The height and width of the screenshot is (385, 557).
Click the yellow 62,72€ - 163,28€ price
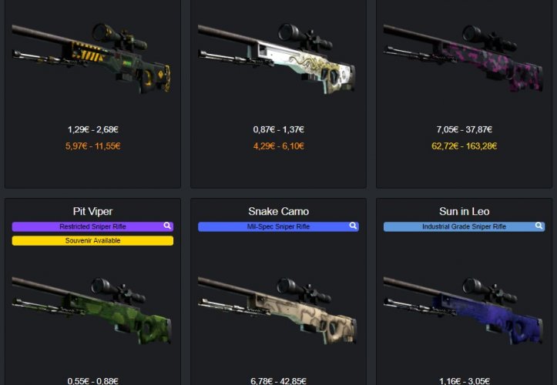click(x=465, y=146)
